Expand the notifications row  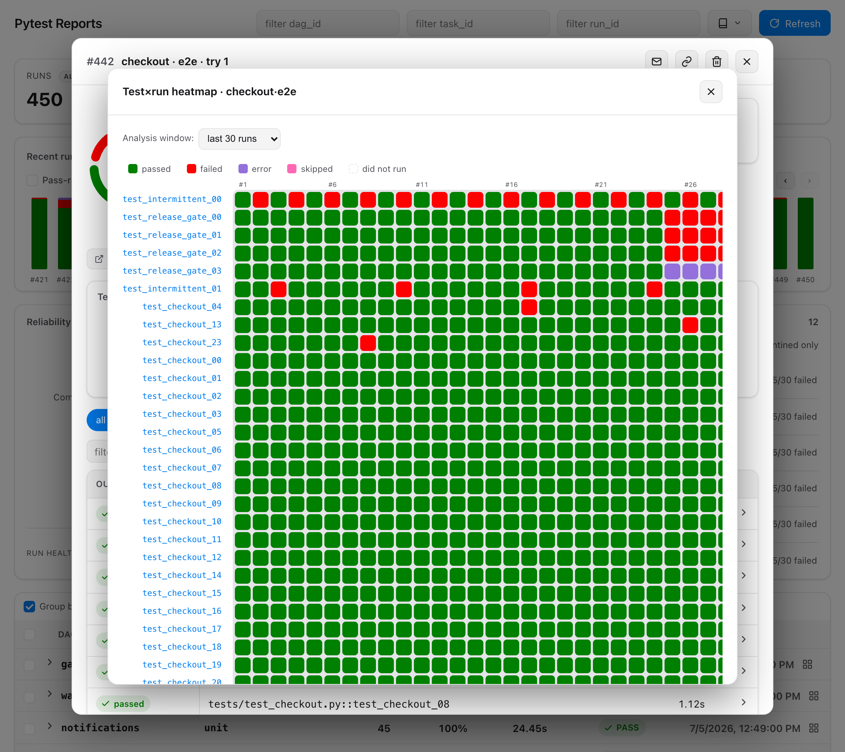pos(50,726)
